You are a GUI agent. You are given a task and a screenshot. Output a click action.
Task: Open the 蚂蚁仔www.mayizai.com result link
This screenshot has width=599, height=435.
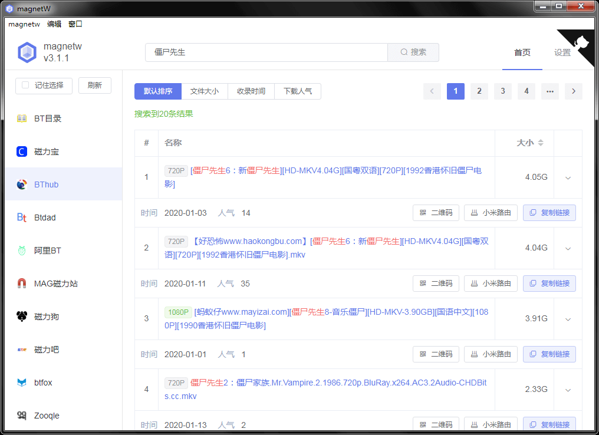(x=327, y=318)
